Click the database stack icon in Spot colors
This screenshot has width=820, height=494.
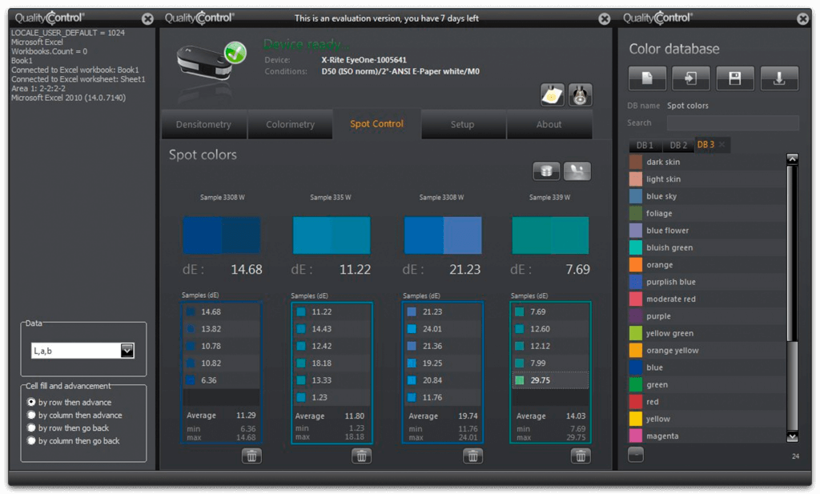547,171
